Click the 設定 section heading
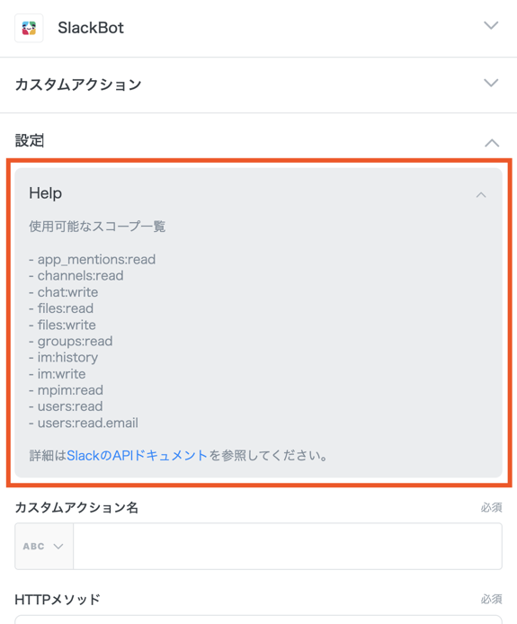The width and height of the screenshot is (517, 624). pos(29,140)
